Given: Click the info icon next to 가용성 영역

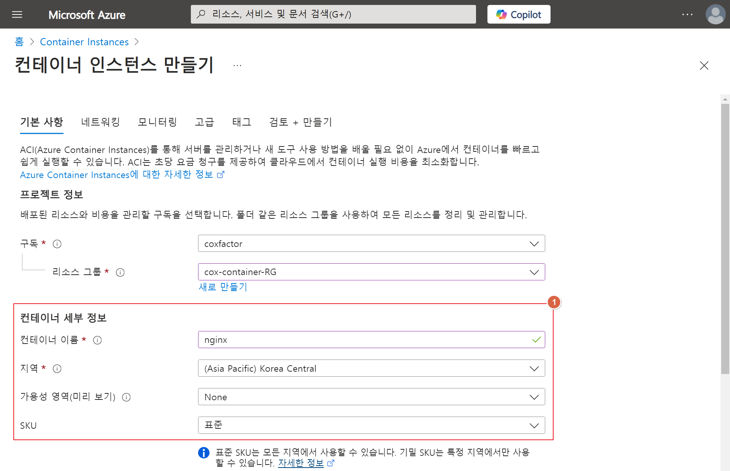Looking at the screenshot, I should 126,397.
